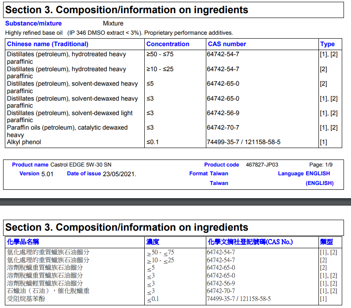Click the Page: 1/9 indicator

pyautogui.click(x=321, y=165)
